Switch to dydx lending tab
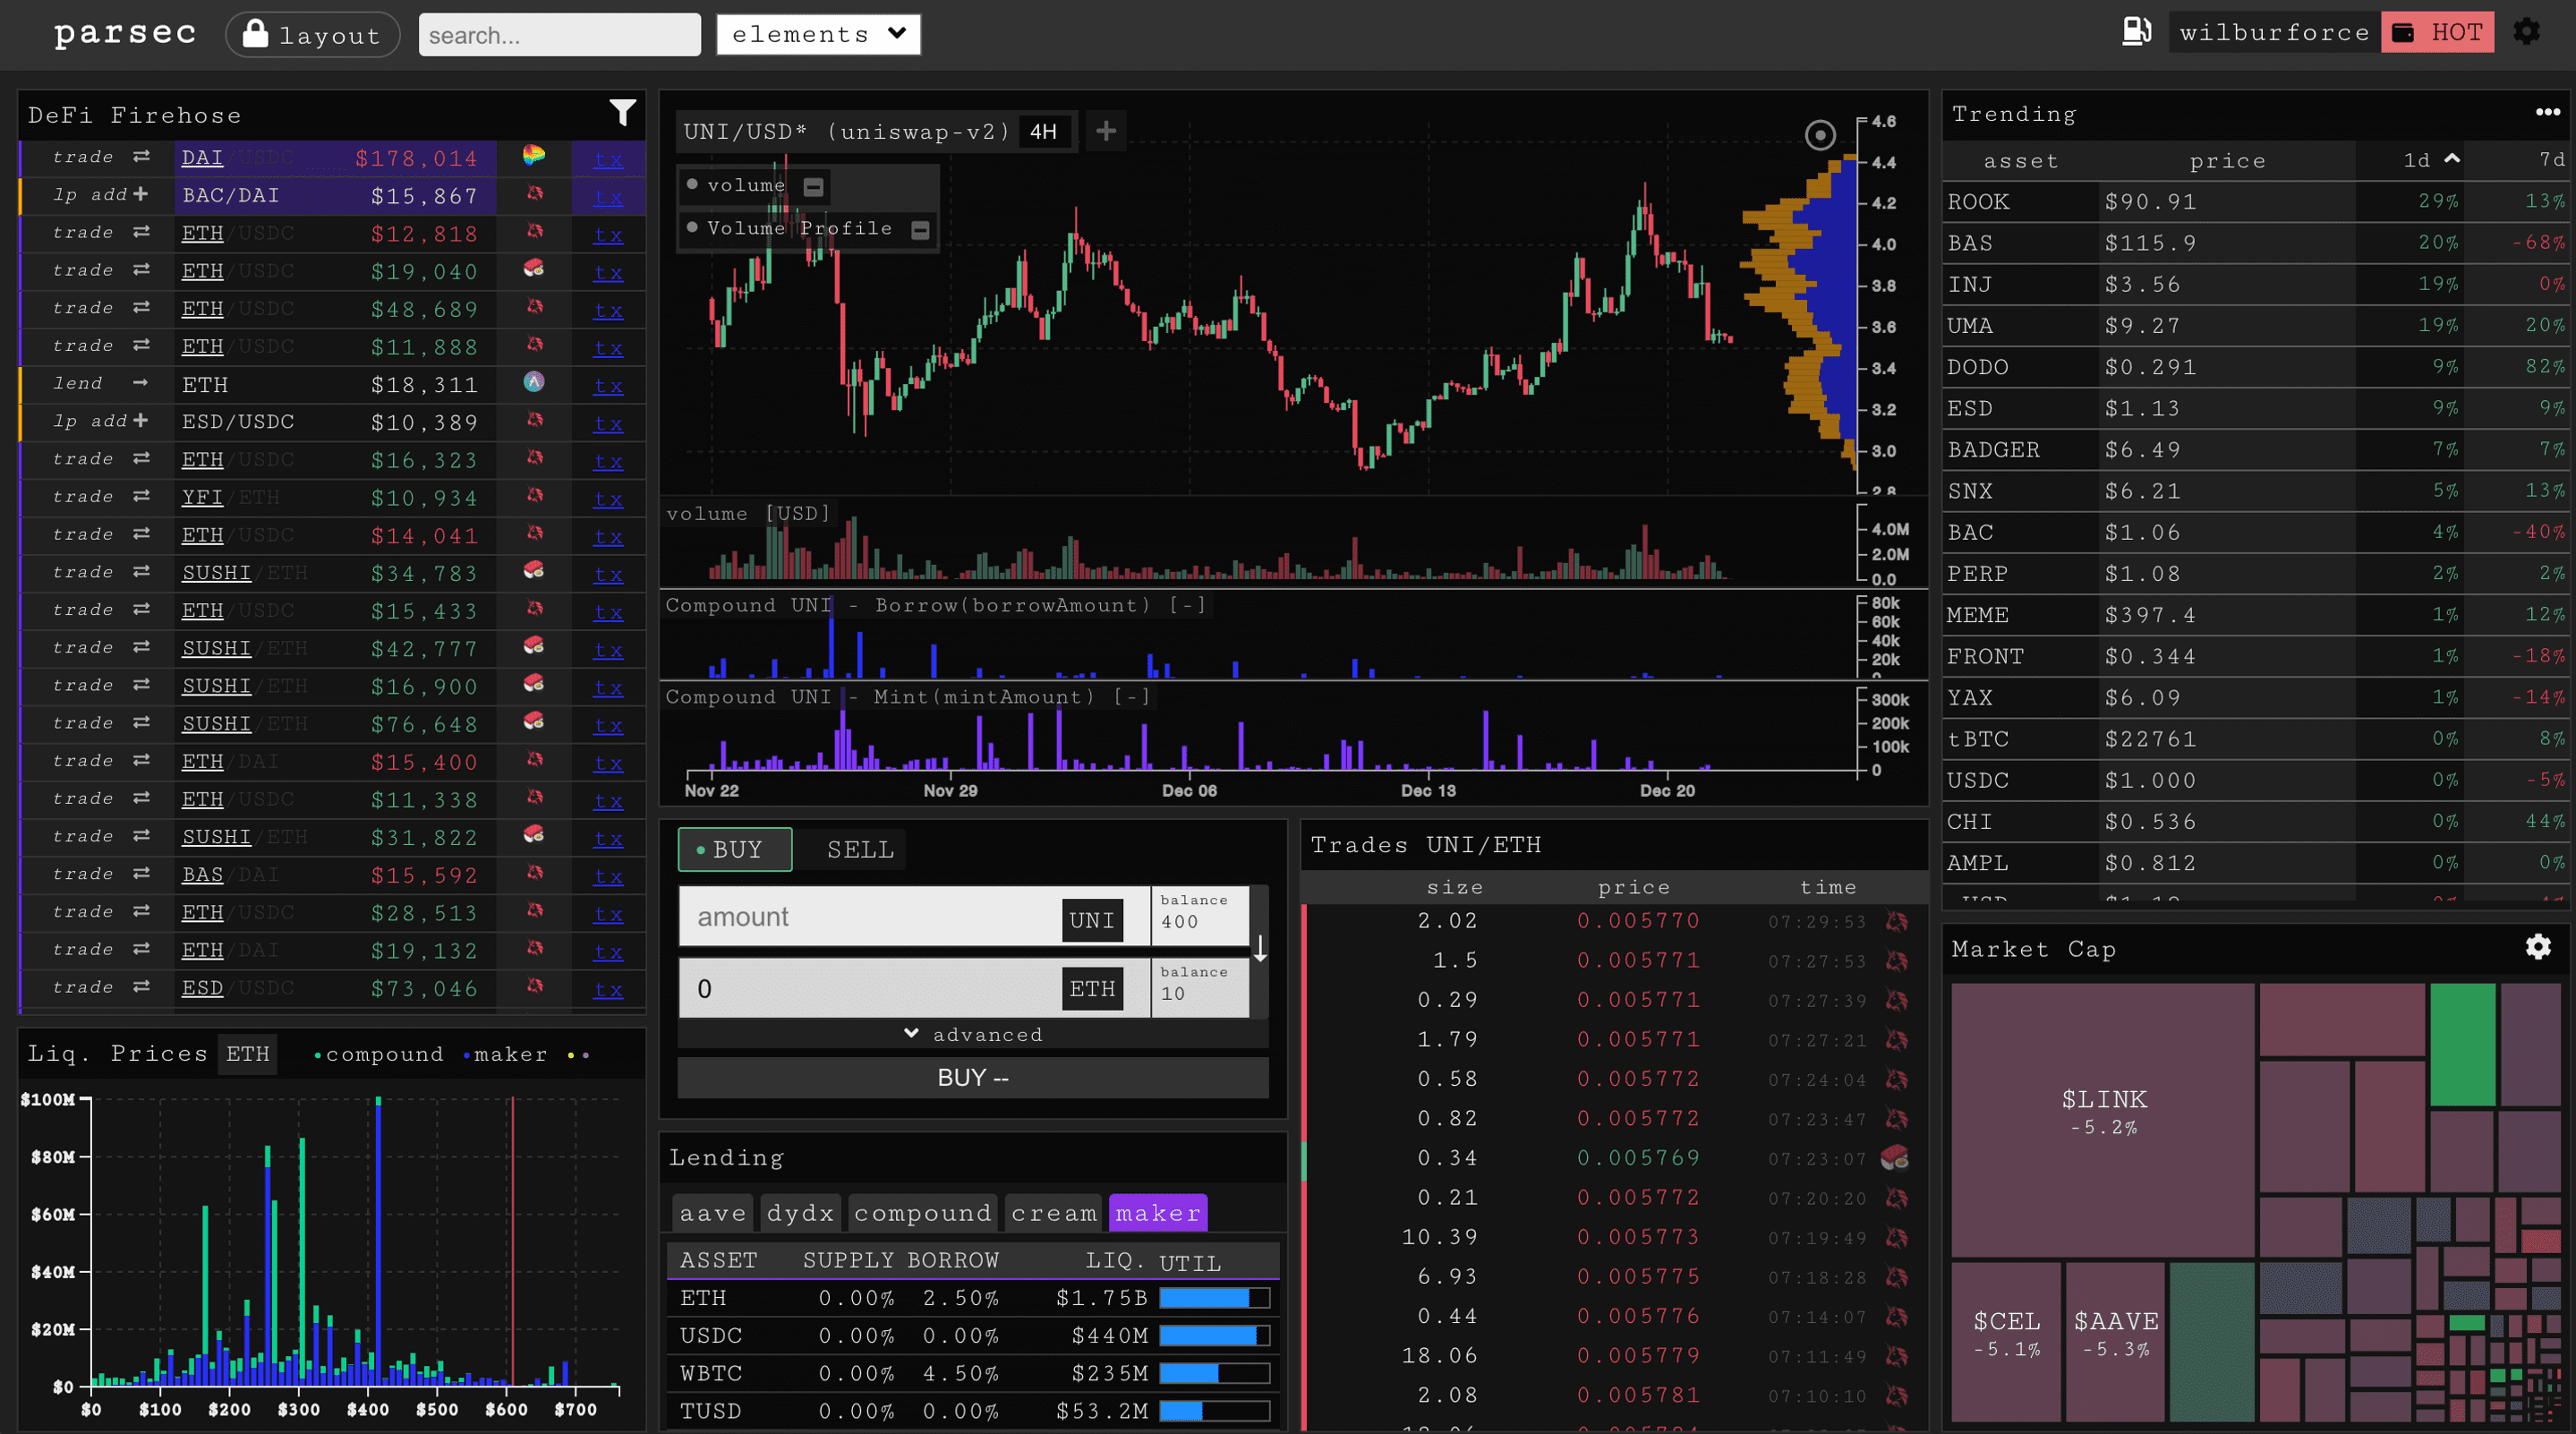The image size is (2576, 1434). [800, 1213]
